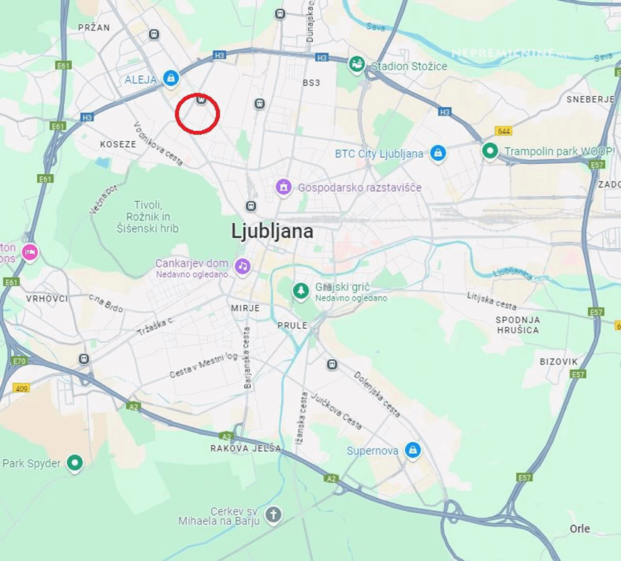
Task: Open the BTC City Ljubljana shopping pin
Action: [x=438, y=153]
